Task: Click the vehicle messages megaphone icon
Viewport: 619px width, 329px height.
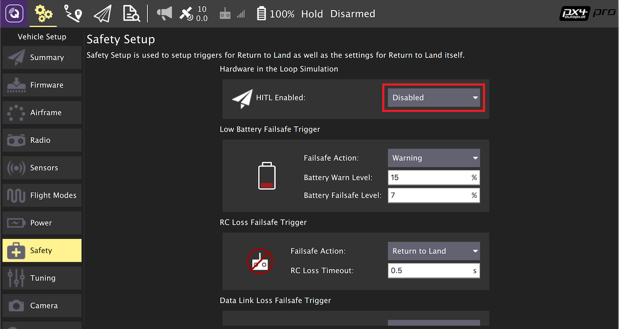Action: click(164, 13)
